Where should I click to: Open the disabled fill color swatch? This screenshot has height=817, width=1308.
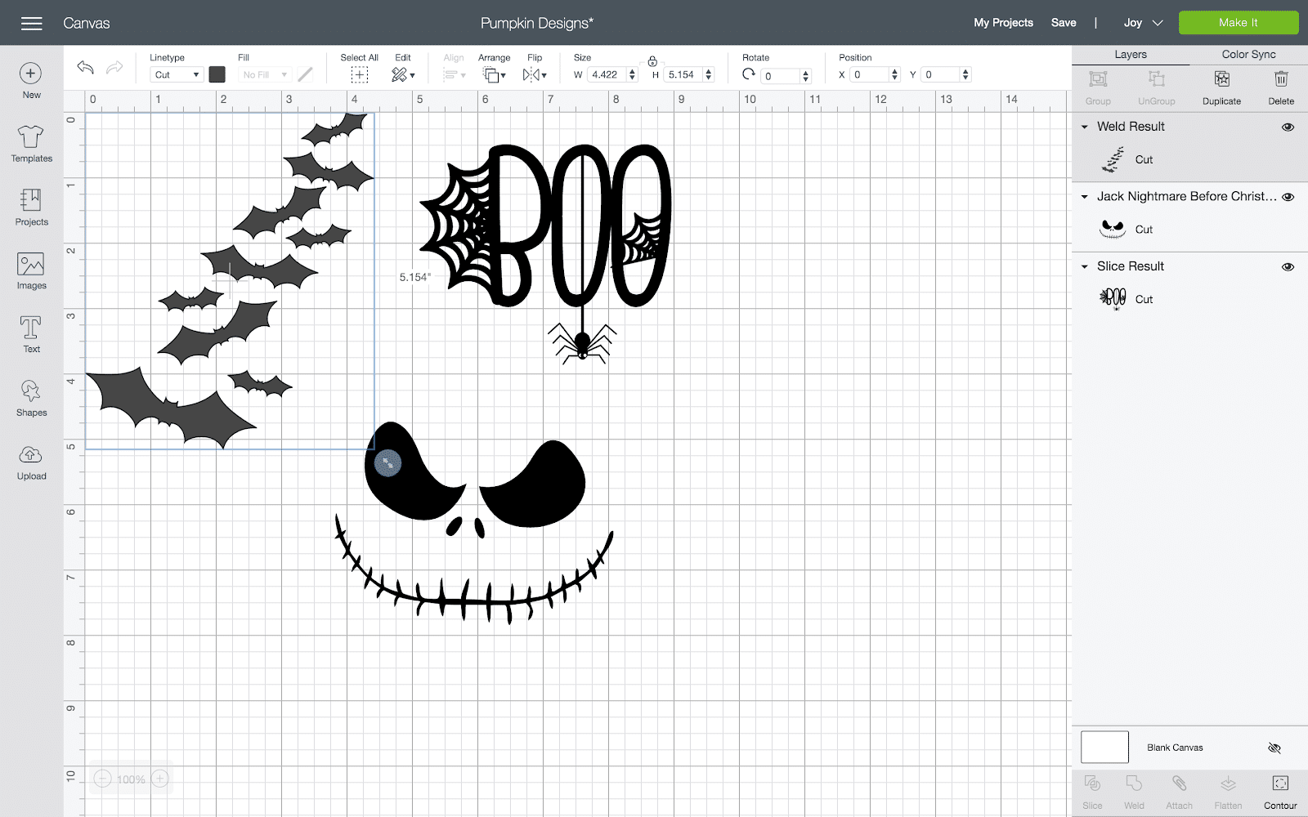[305, 74]
